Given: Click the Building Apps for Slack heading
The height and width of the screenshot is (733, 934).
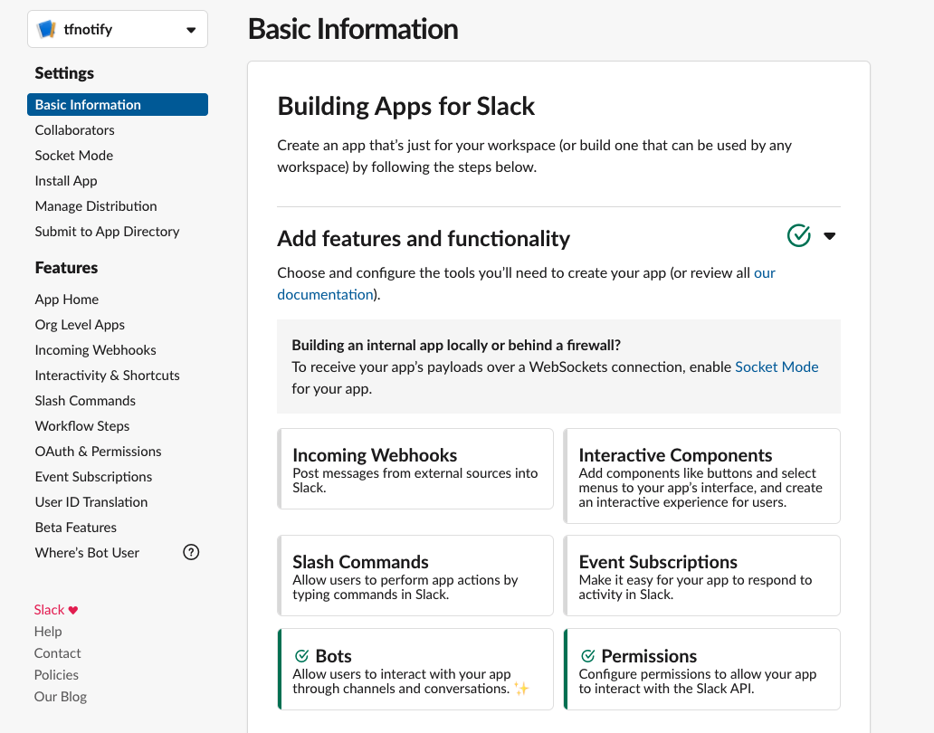Looking at the screenshot, I should pyautogui.click(x=406, y=107).
